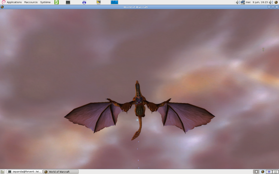Click the volume icon right of the clock
Viewport: 279px width, 174px height.
click(x=271, y=2)
